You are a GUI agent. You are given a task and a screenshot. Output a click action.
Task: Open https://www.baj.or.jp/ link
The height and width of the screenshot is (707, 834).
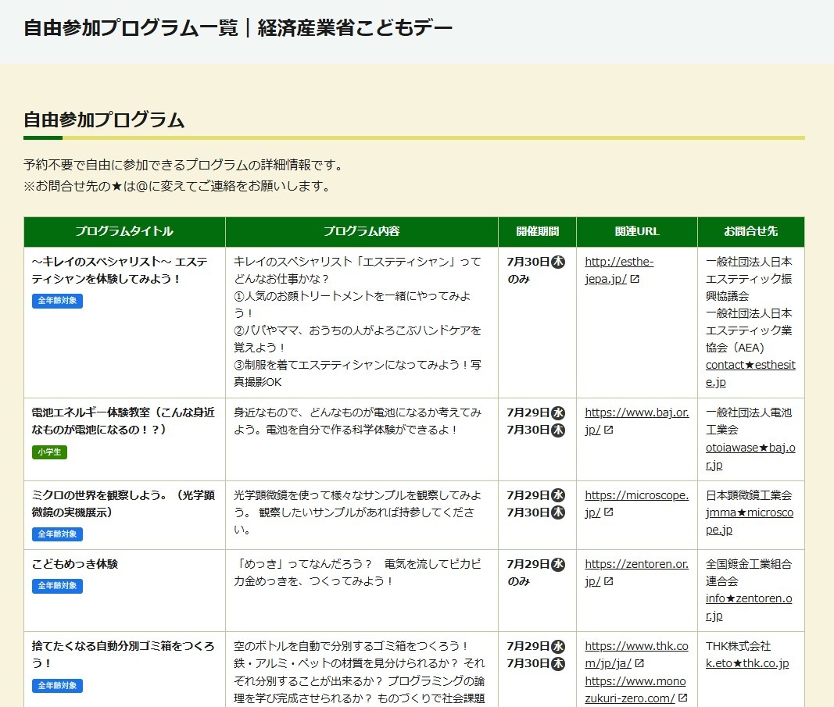[637, 421]
